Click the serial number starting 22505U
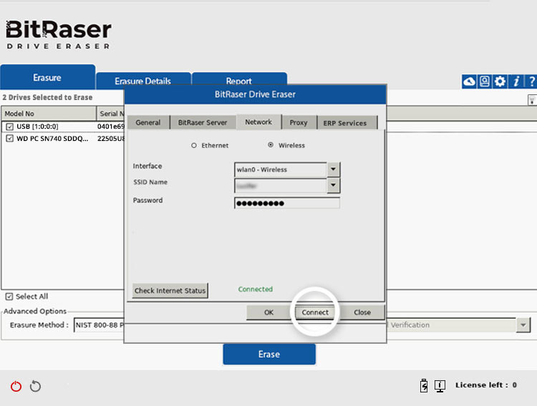Image resolution: width=537 pixels, height=406 pixels. point(110,139)
